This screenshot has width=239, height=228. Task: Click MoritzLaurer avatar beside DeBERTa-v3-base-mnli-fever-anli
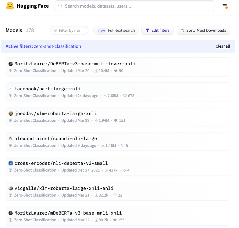click(10, 64)
